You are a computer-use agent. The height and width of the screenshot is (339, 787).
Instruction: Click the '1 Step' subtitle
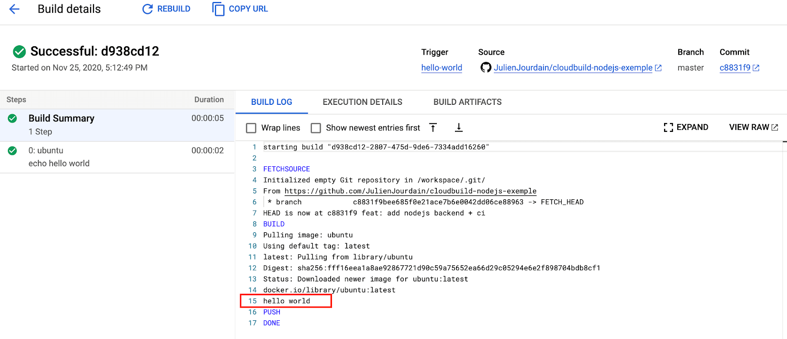[x=40, y=132]
